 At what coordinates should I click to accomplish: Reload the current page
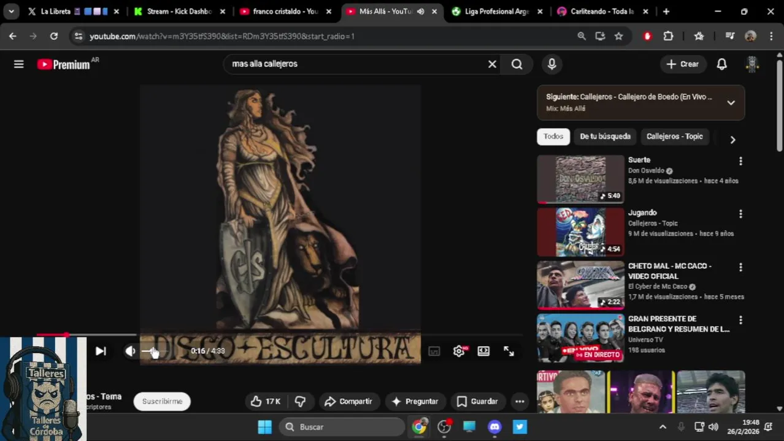click(54, 36)
